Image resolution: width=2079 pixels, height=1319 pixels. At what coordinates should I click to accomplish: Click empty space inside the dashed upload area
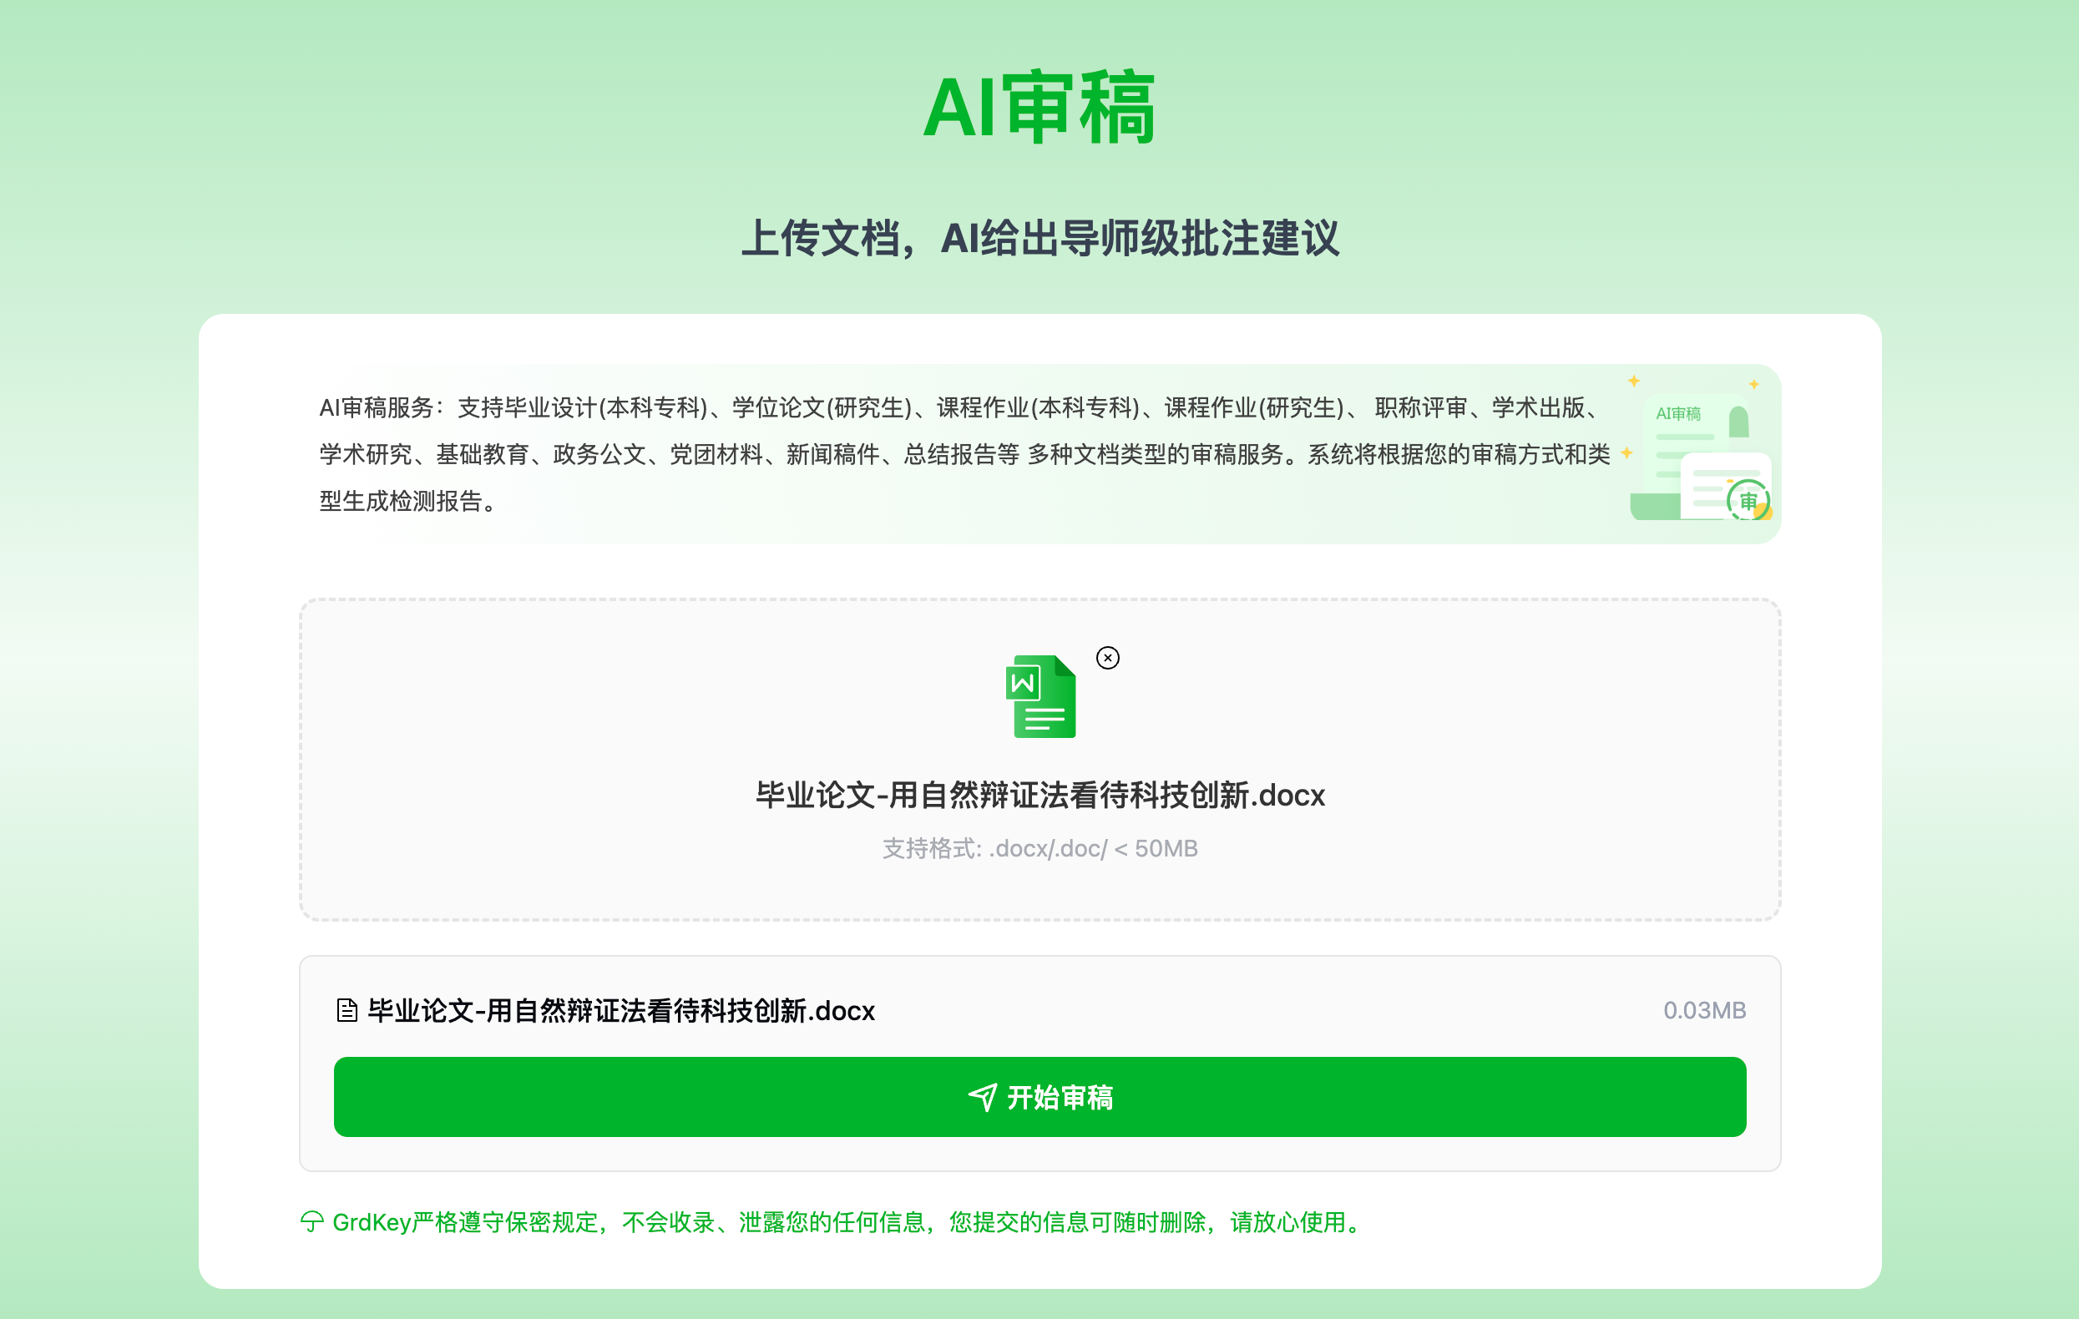(x=604, y=760)
